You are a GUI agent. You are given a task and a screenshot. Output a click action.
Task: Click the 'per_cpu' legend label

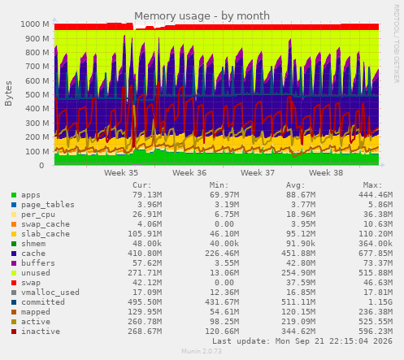click(38, 215)
